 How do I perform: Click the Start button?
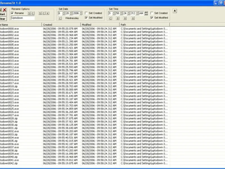click(x=3, y=14)
